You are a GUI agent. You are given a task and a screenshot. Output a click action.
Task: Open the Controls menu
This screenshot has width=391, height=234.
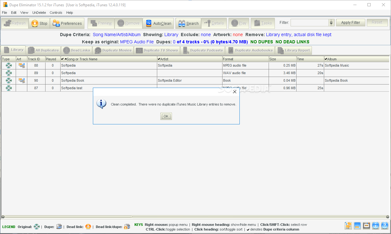[x=56, y=13]
